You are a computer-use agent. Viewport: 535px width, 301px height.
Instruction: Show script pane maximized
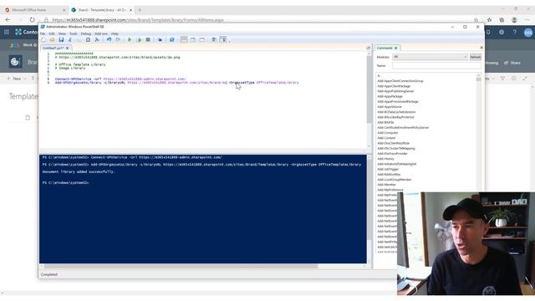tap(202, 40)
